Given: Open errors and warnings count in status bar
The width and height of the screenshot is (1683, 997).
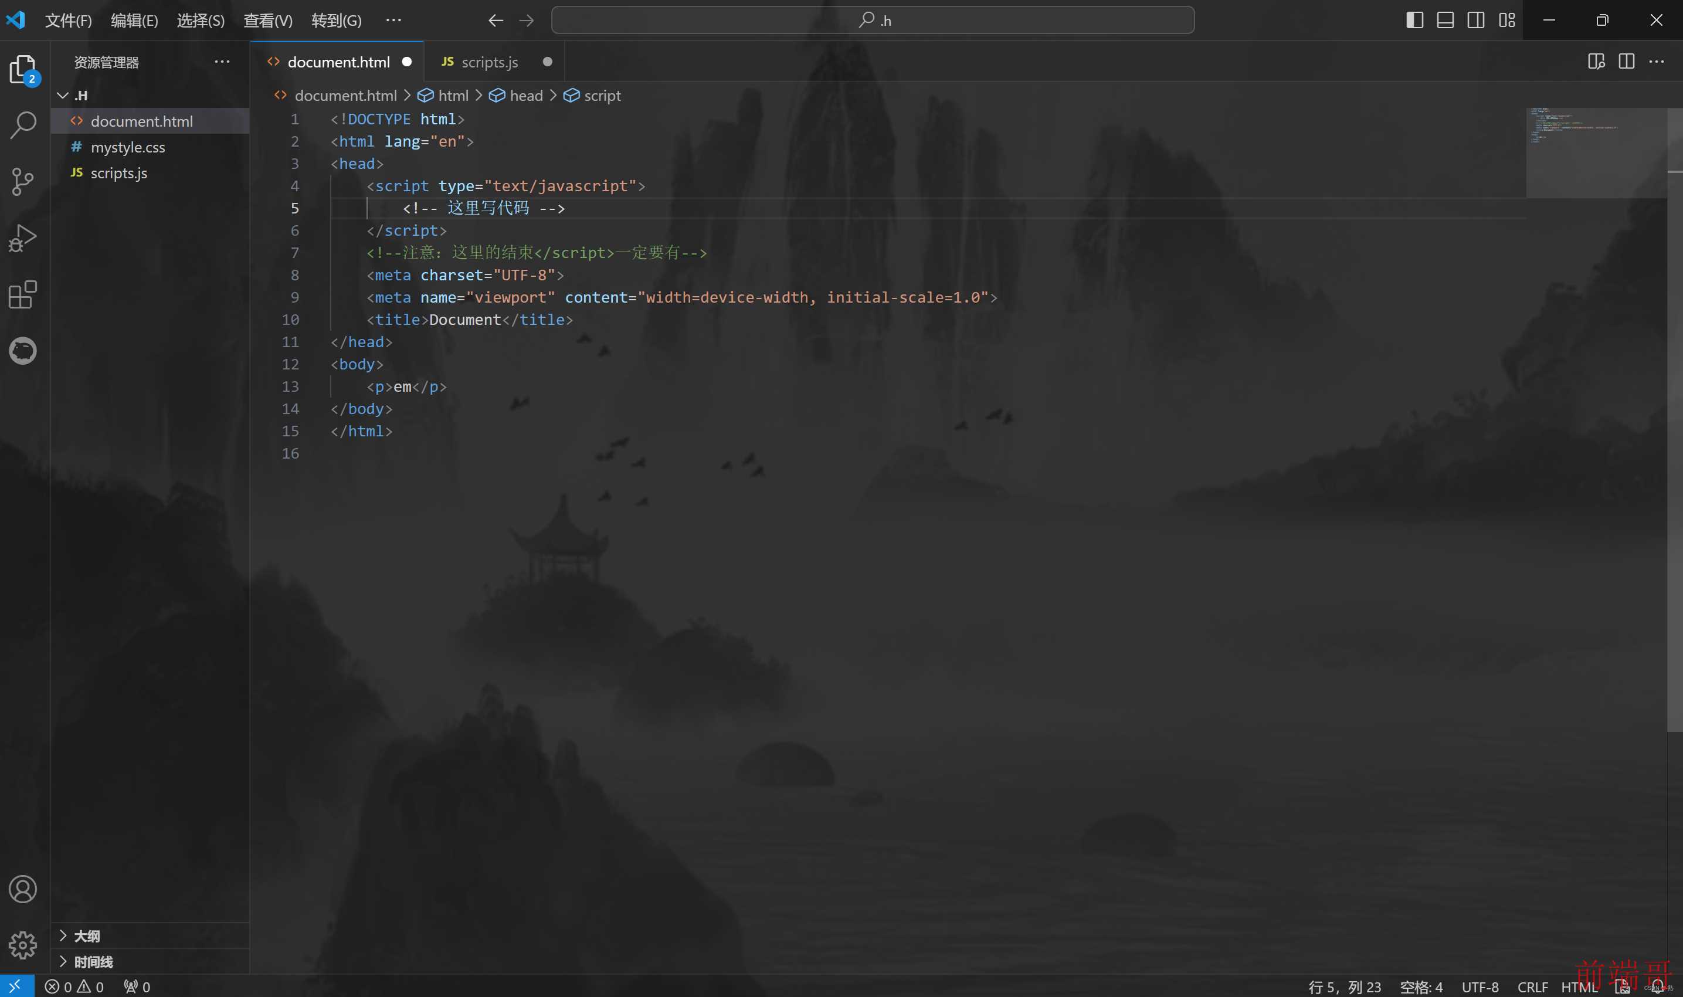Looking at the screenshot, I should pos(74,986).
